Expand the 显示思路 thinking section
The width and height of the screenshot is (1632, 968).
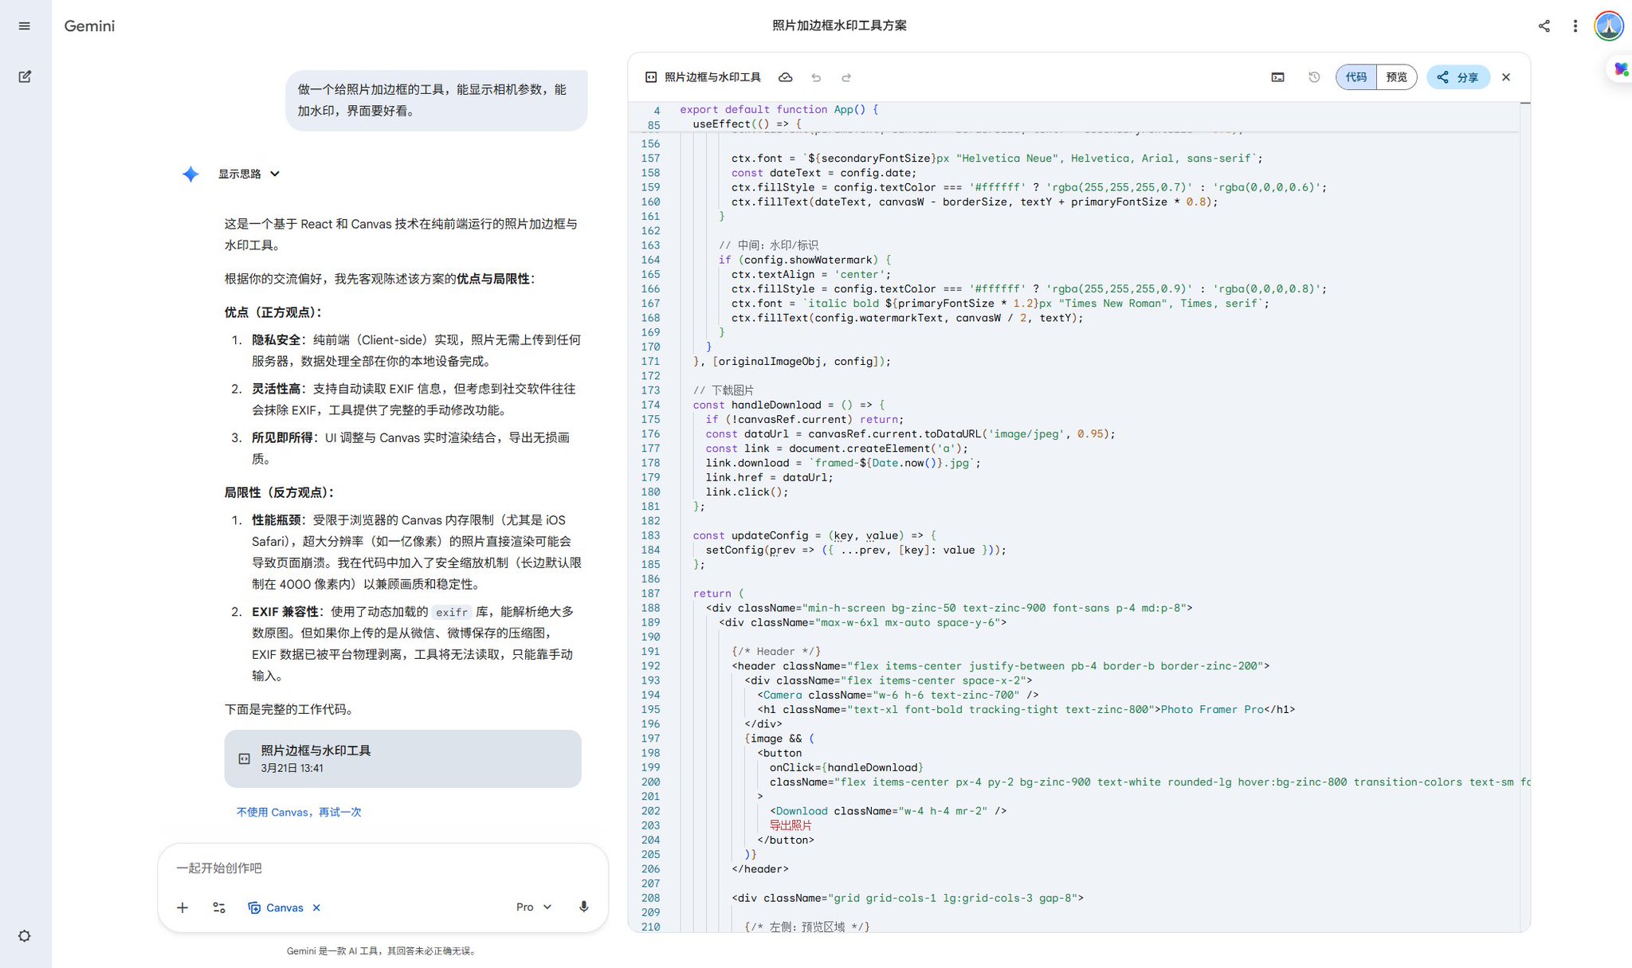coord(249,174)
